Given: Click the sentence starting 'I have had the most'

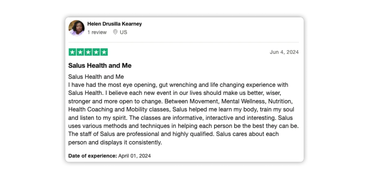Looking at the screenshot, I should (x=178, y=85).
